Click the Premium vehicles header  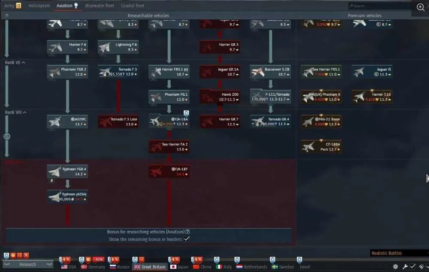[x=364, y=15]
